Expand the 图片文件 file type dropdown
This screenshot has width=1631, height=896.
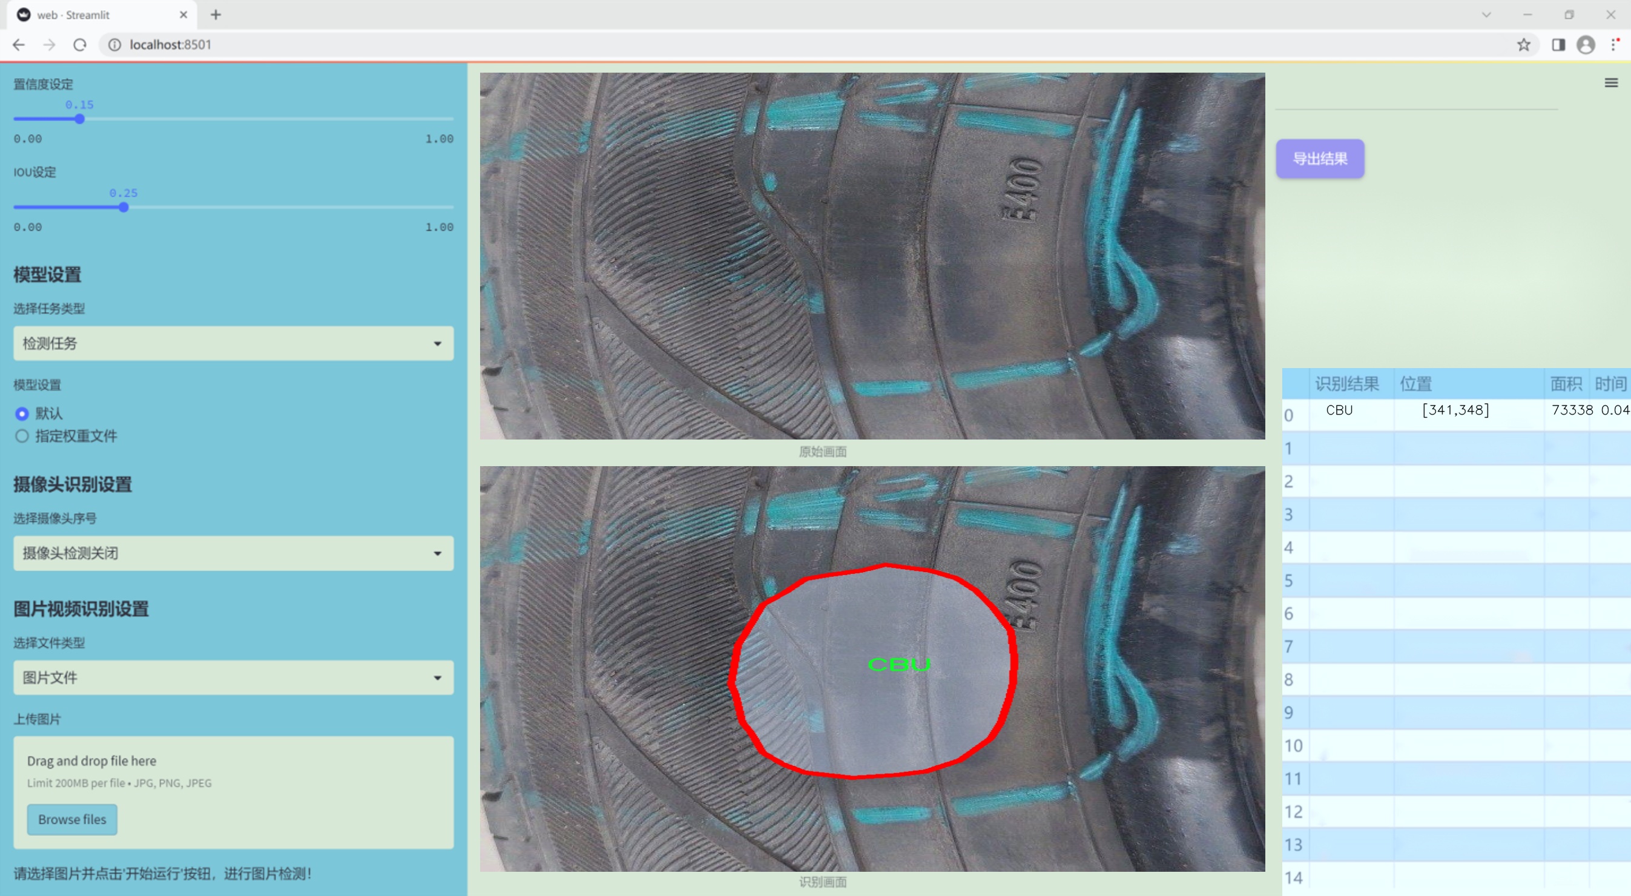(233, 677)
